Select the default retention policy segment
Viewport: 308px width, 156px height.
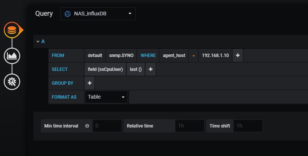point(95,55)
